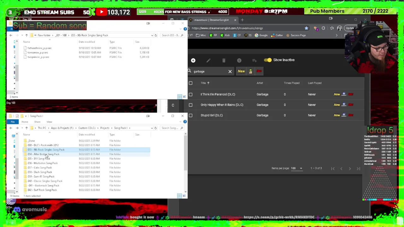Expand the ribbon chevron in Song Pack I window
The height and width of the screenshot is (227, 404).
[x=181, y=122]
